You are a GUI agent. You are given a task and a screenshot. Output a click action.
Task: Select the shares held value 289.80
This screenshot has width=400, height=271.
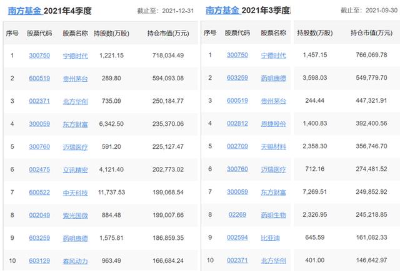pos(111,78)
